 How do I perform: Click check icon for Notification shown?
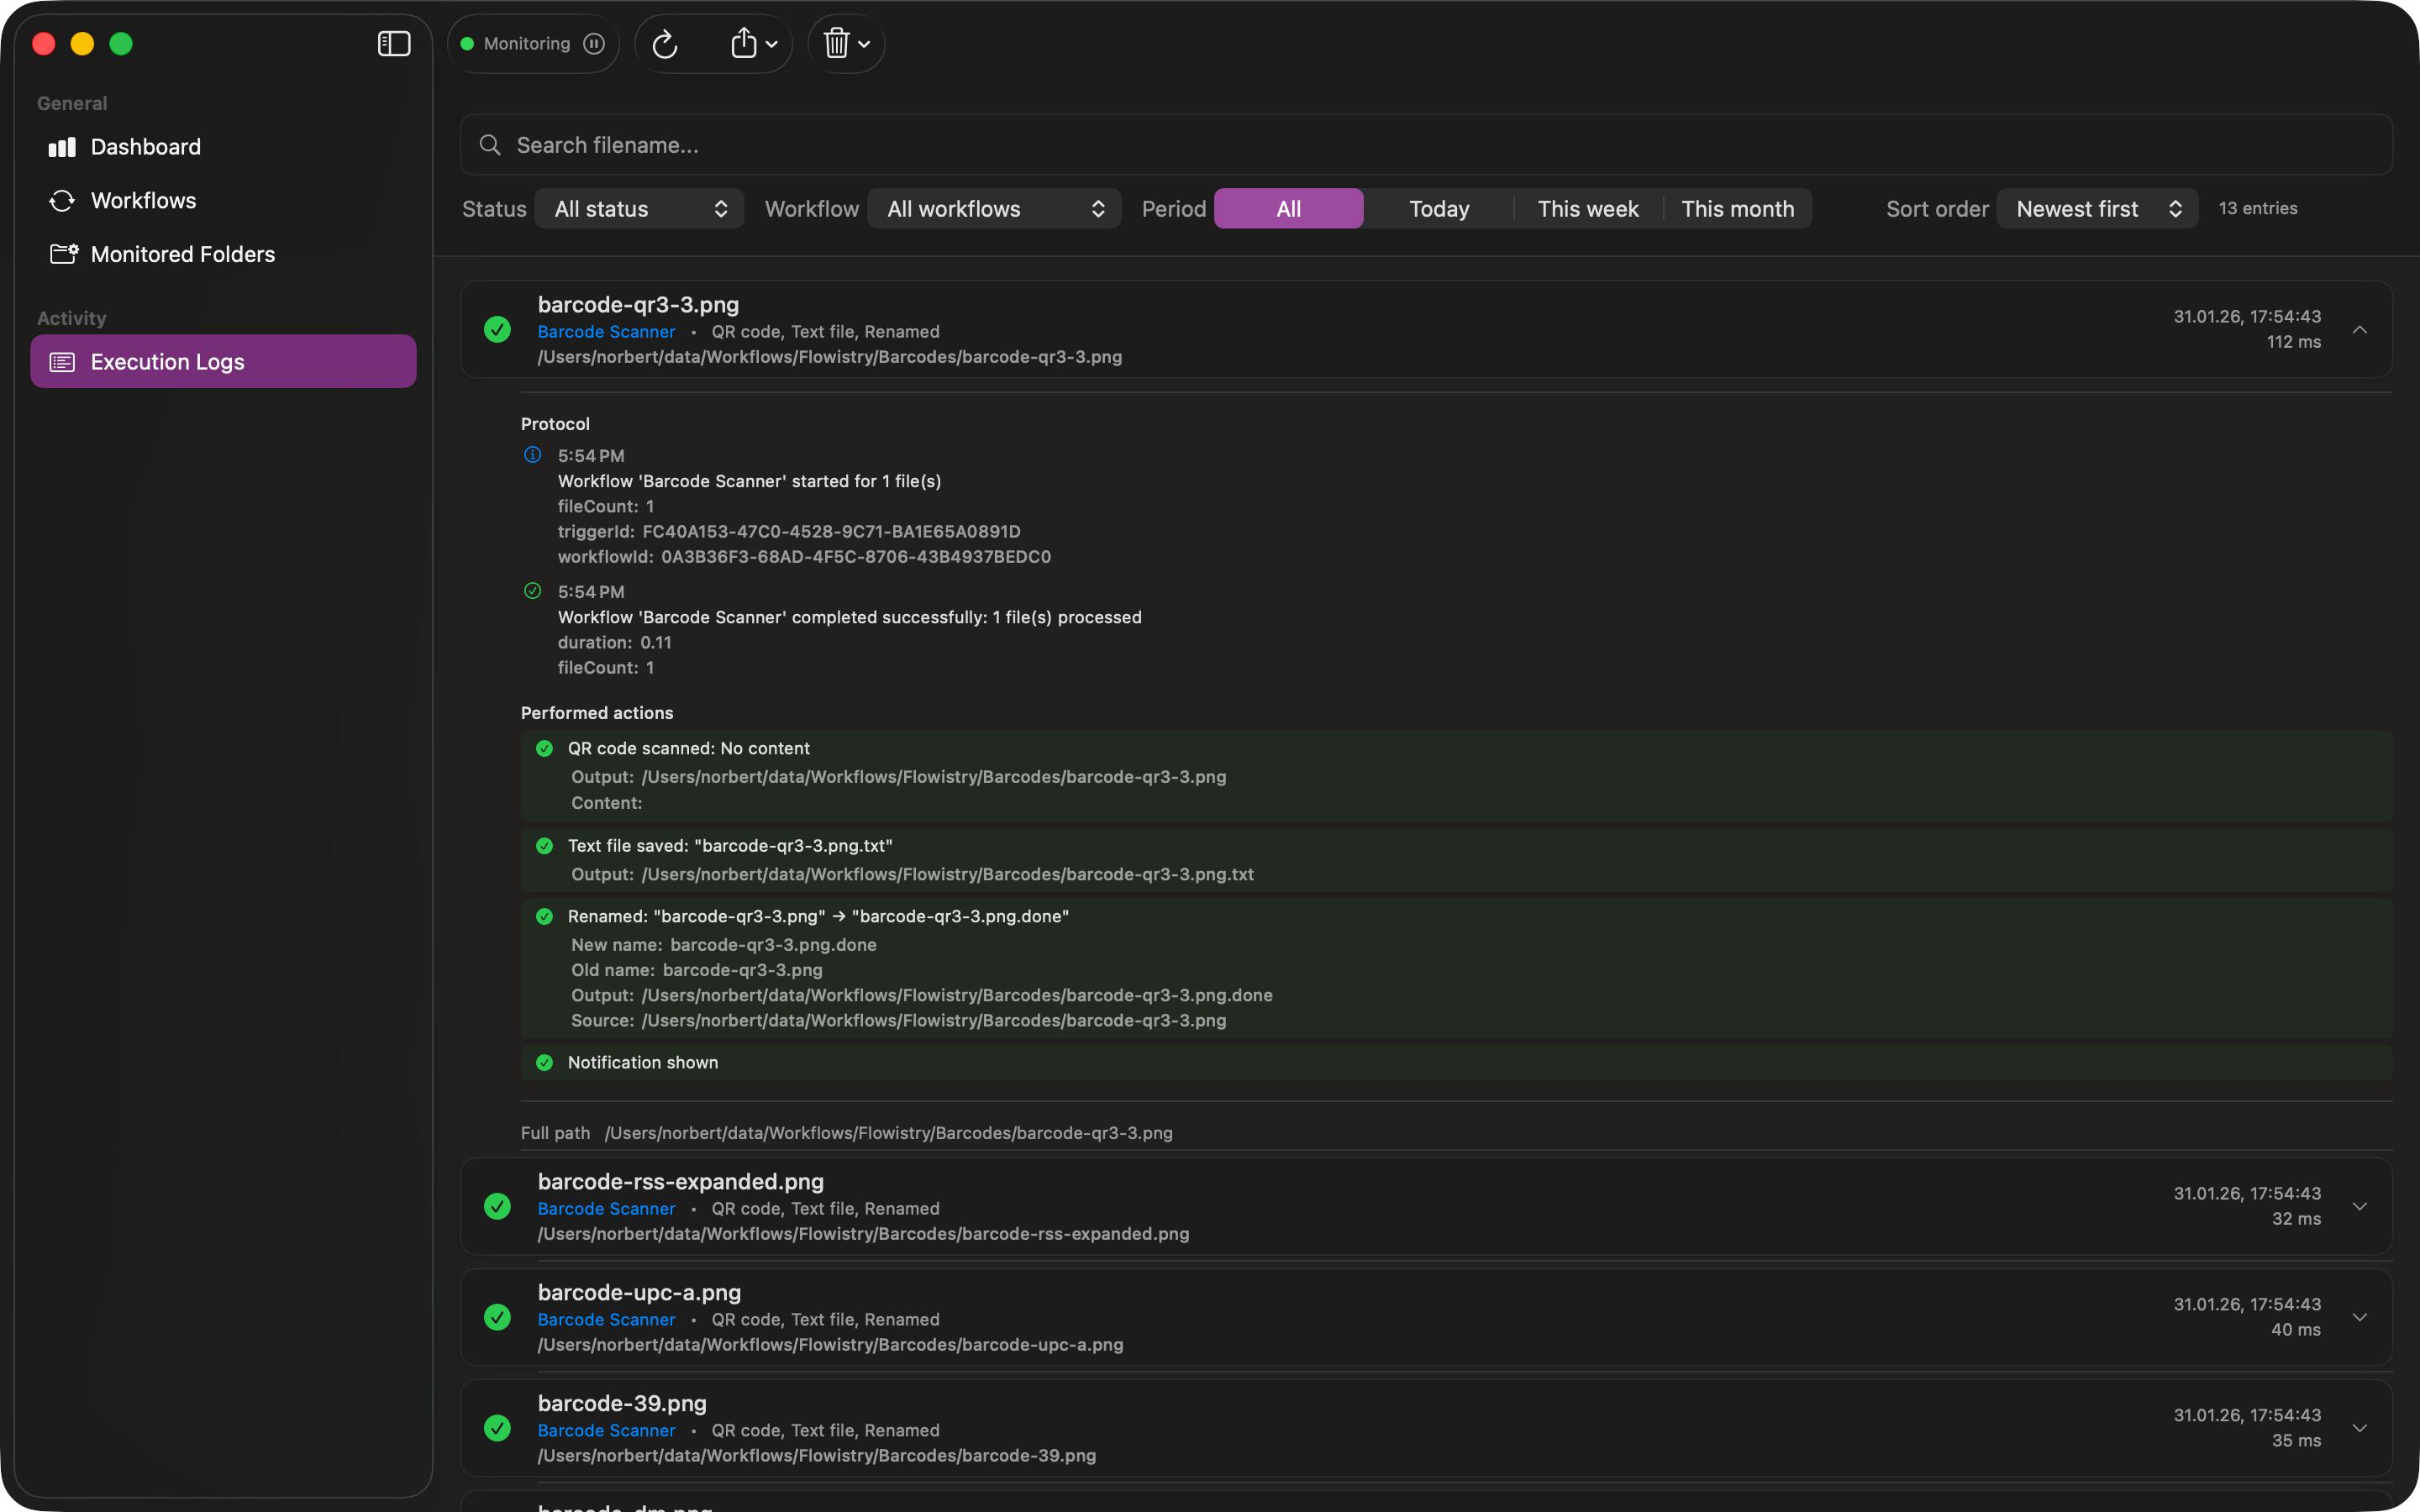[x=545, y=1062]
